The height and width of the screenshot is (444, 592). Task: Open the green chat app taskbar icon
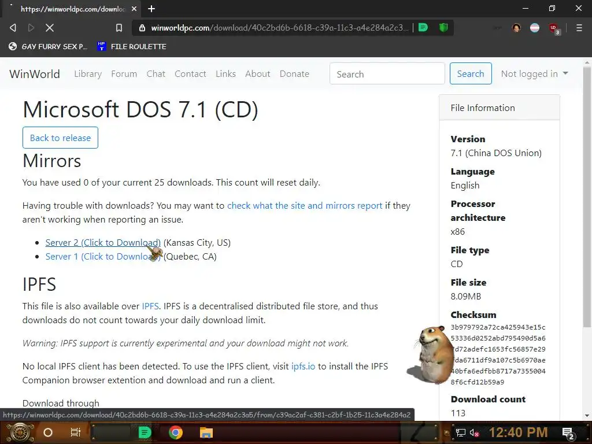(145, 432)
